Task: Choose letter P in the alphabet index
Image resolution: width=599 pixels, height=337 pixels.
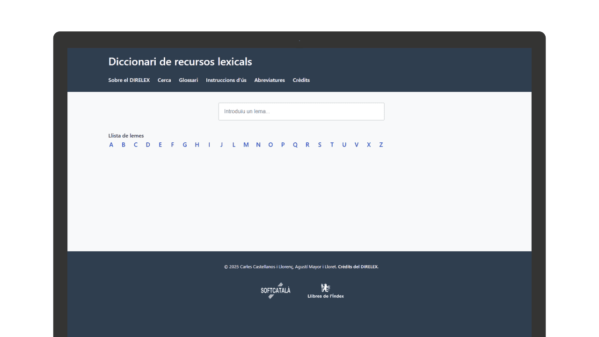Action: [283, 145]
